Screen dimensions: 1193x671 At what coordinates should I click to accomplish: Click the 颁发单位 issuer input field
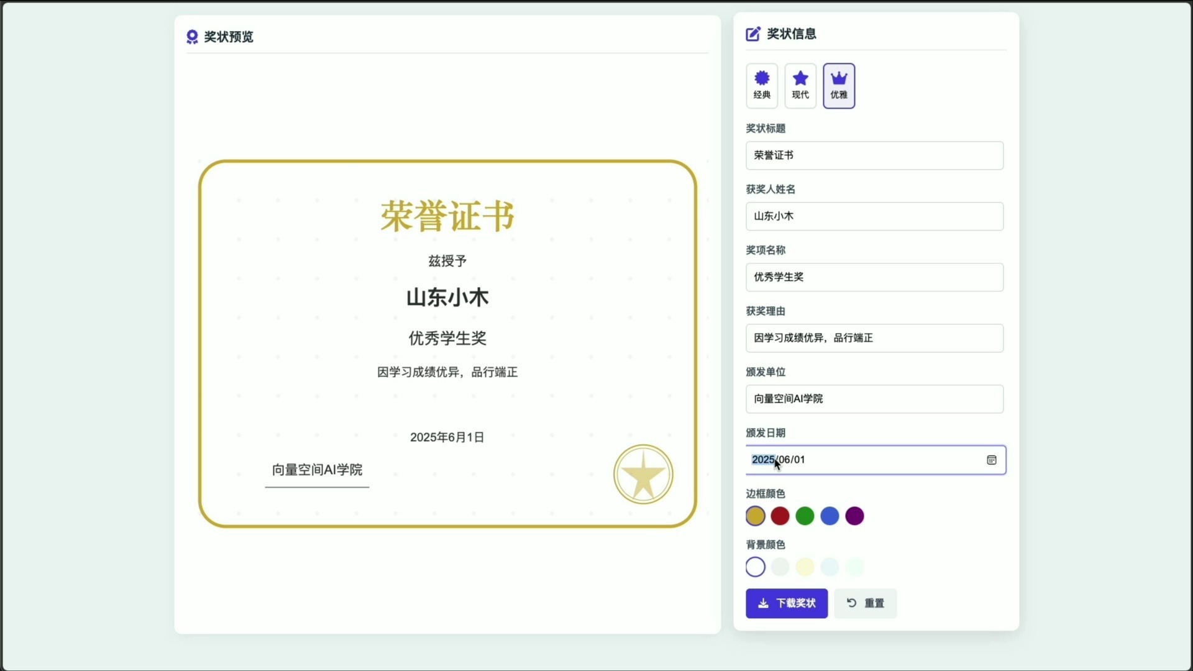pos(874,399)
